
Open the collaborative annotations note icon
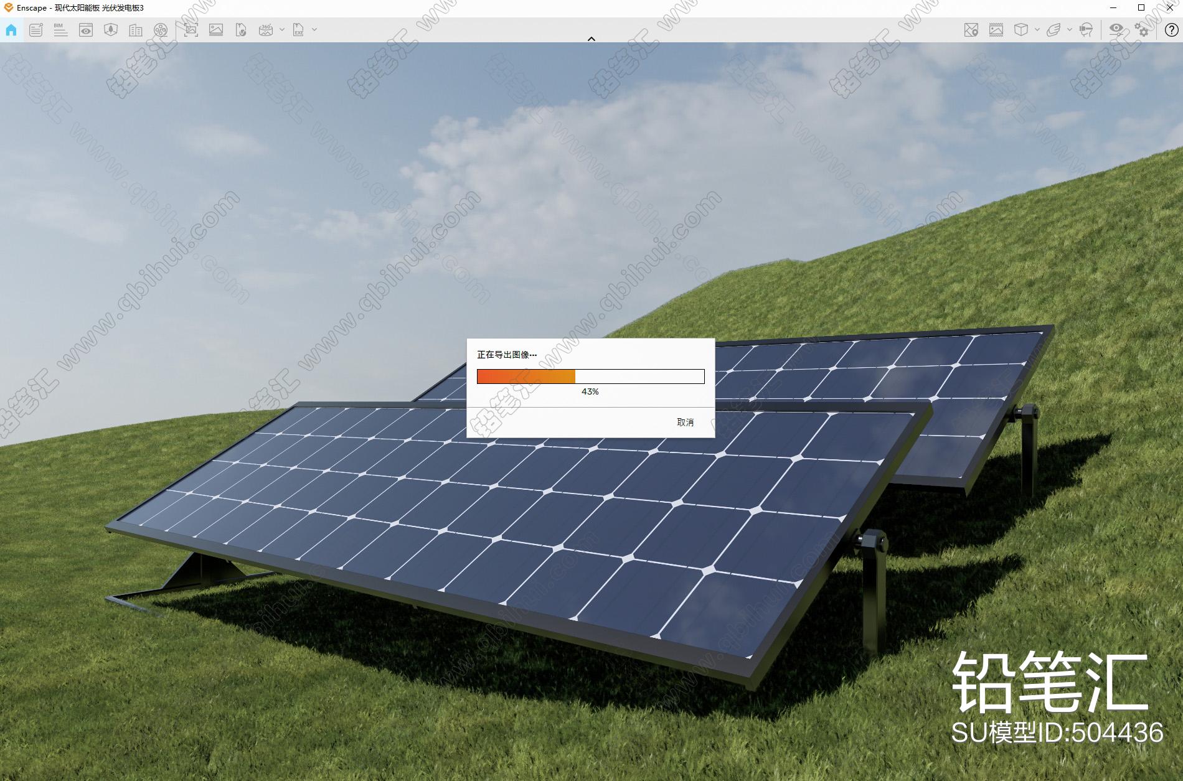point(36,29)
